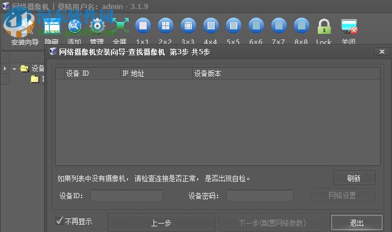Open the 管理 gear icon
The image size is (392, 232).
tap(97, 26)
